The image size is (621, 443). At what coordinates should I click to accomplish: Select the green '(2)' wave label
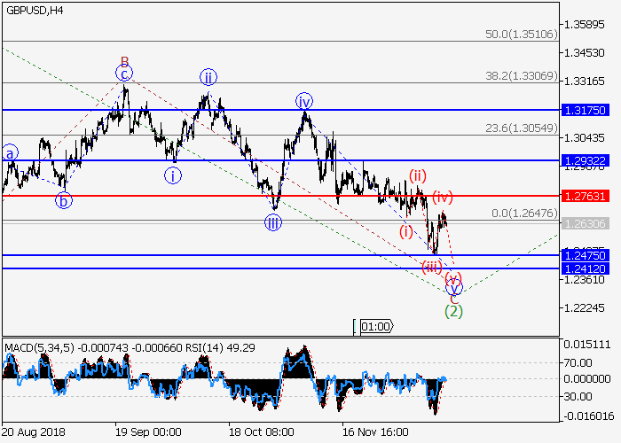click(453, 311)
